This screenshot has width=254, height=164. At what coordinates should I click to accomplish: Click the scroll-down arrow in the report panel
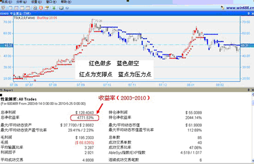point(253,160)
